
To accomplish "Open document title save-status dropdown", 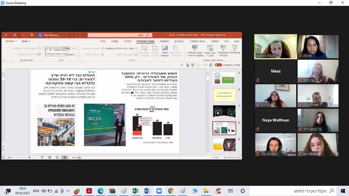I will pos(167,35).
